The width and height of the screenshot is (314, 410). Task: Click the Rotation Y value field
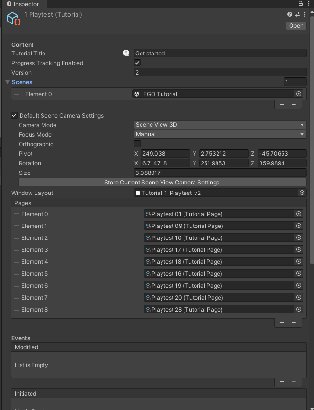coord(224,163)
